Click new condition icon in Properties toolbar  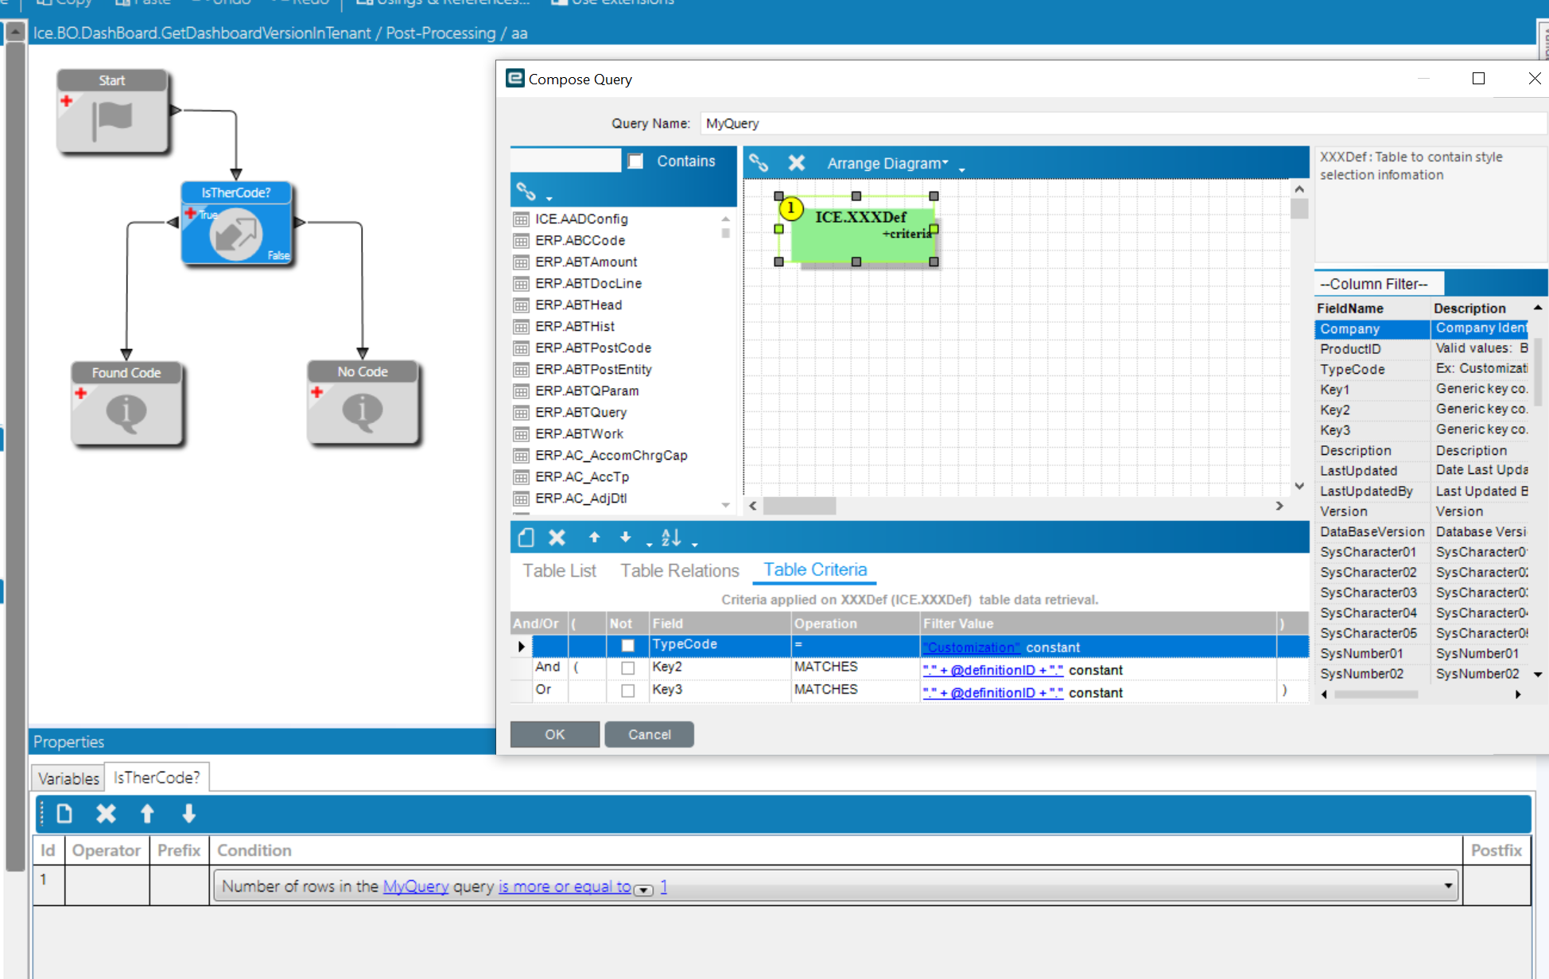click(x=64, y=814)
